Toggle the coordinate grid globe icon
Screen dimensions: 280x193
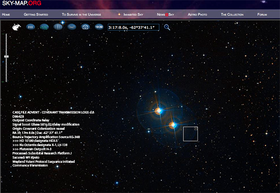pyautogui.click(x=58, y=27)
